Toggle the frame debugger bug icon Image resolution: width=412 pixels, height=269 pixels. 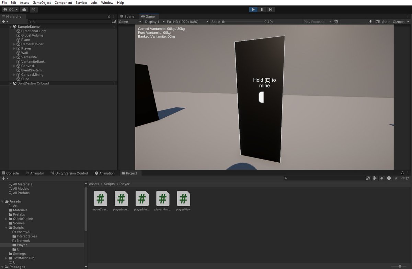336,22
